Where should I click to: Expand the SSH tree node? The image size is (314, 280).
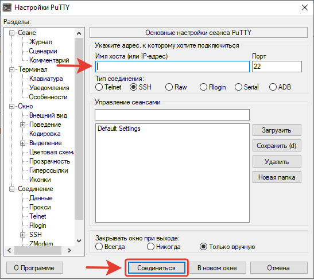(x=22, y=235)
